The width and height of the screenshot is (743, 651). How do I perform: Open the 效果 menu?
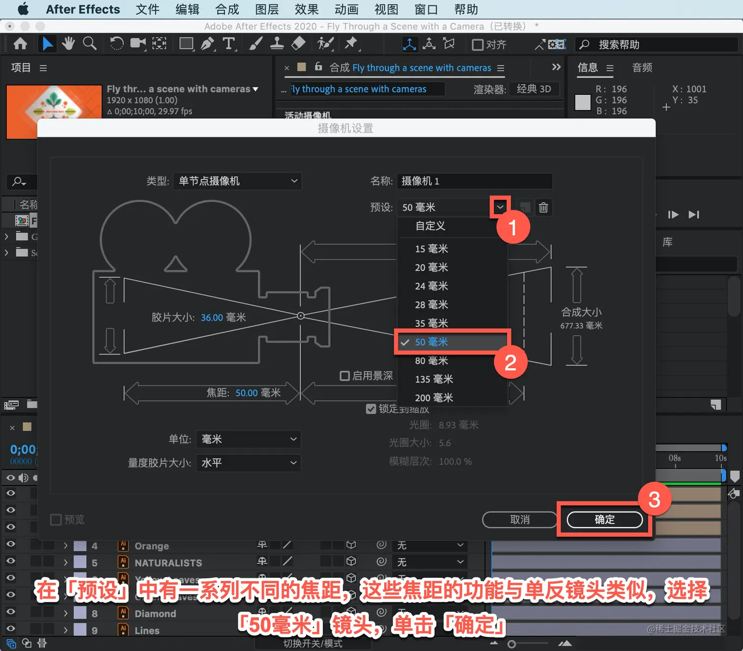[x=307, y=9]
